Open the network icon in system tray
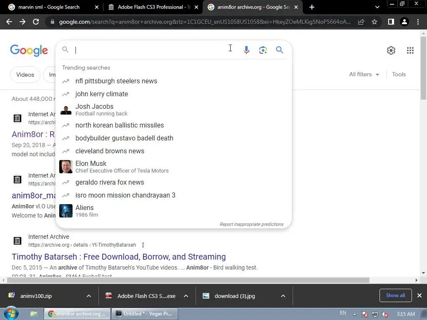The width and height of the screenshot is (427, 320). coord(375,314)
